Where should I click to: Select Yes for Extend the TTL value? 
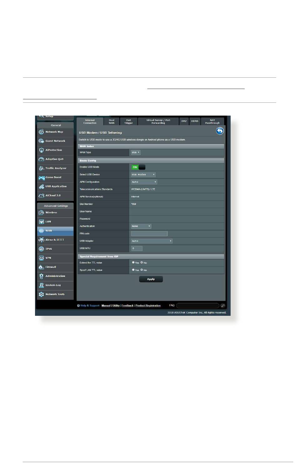point(133,263)
